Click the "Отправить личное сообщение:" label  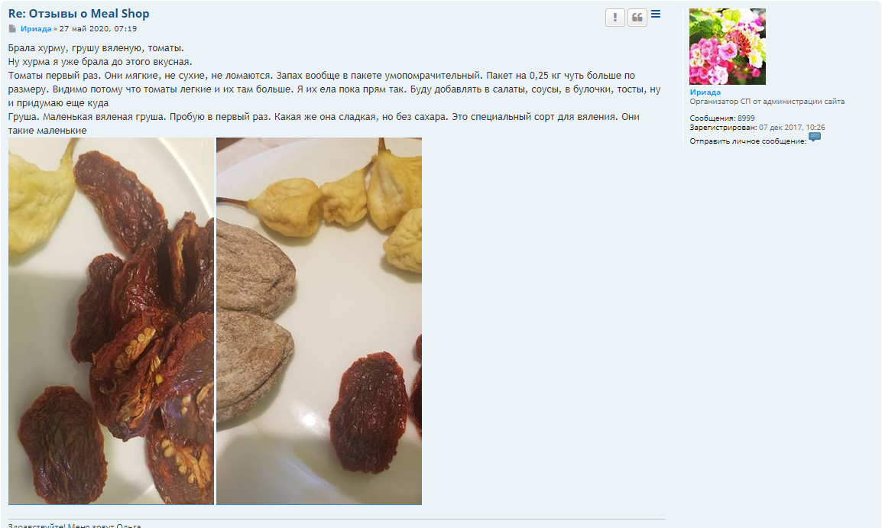[x=747, y=141]
